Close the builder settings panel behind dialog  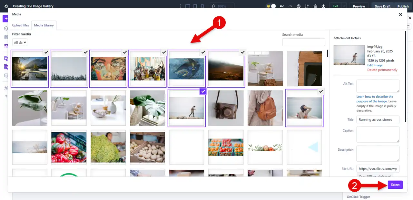click(410, 18)
